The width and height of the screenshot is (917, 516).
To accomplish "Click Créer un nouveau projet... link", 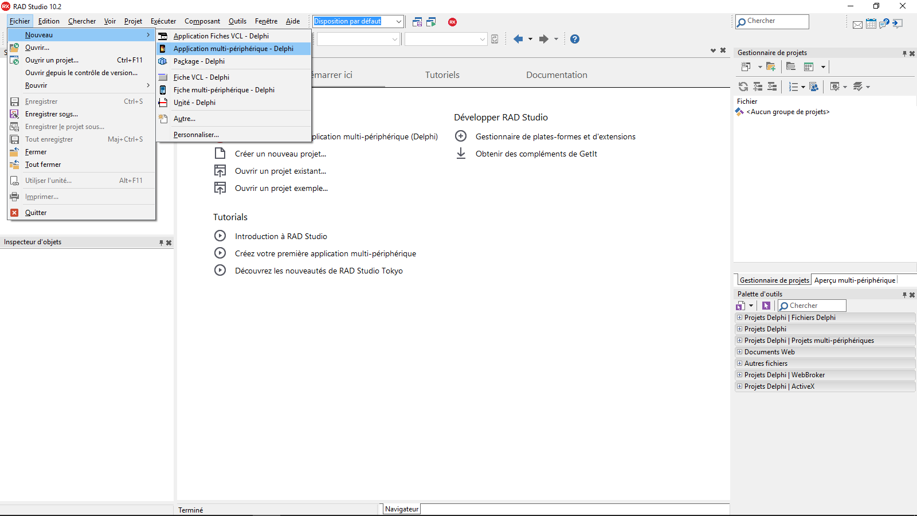I will tap(280, 154).
